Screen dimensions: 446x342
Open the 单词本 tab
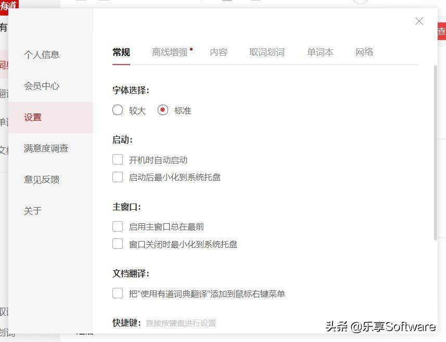[x=320, y=52]
